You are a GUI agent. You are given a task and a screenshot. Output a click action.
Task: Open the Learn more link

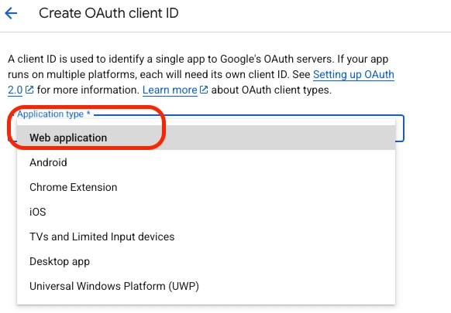pyautogui.click(x=170, y=90)
